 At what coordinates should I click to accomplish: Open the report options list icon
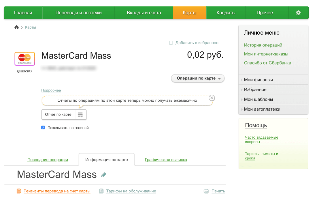pyautogui.click(x=80, y=115)
